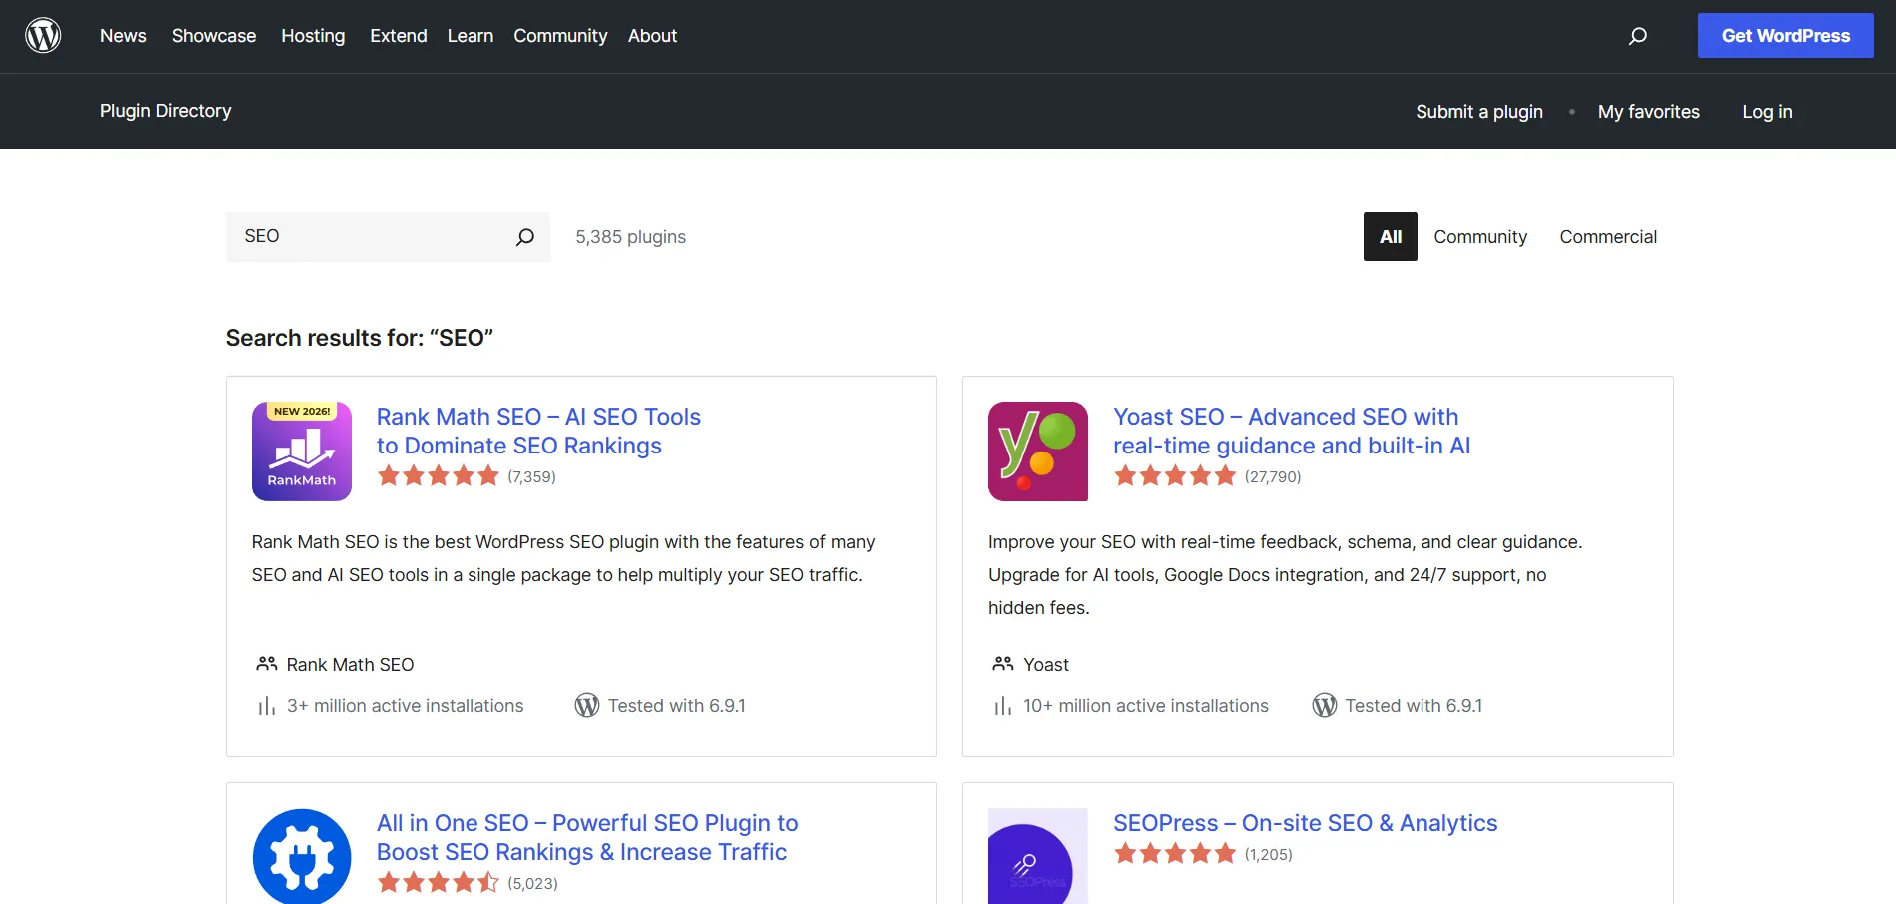1896x904 pixels.
Task: Click the Rank Math plugin icon
Action: (302, 452)
